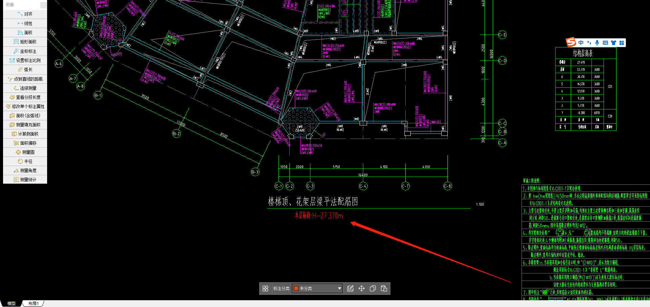Choose 点到直线的距离 point-to-line distance tool
The width and height of the screenshot is (650, 307).
click(25, 79)
